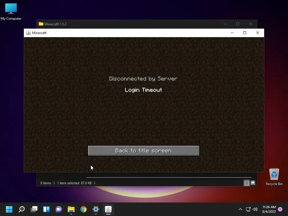288x216 pixels.
Task: Open File Explorer from taskbar
Action: [x=71, y=209]
